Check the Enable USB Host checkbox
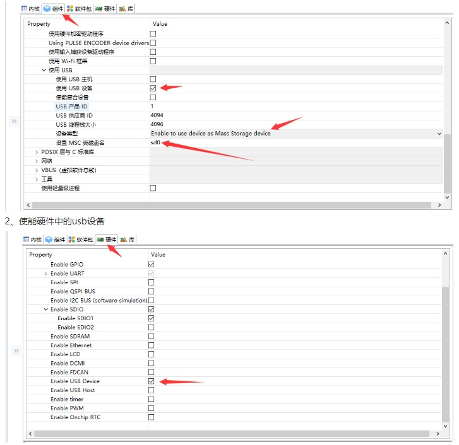 click(151, 390)
